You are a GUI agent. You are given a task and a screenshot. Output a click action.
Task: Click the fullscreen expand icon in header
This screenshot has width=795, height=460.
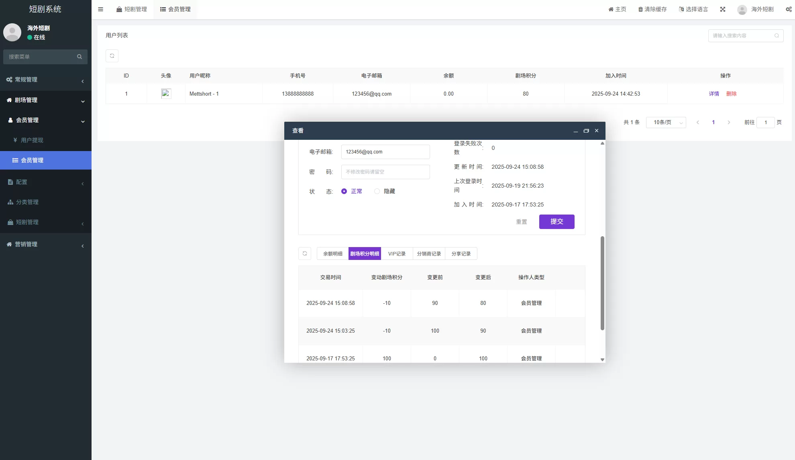pos(723,9)
